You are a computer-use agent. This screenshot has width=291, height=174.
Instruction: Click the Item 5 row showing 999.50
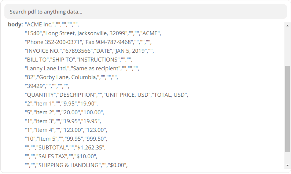click(x=66, y=139)
